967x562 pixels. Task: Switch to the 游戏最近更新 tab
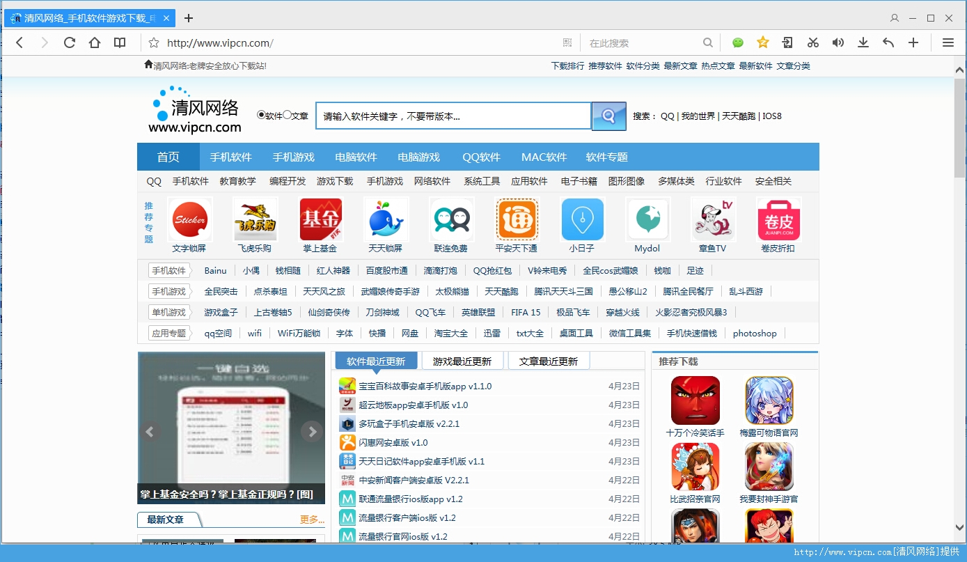pos(462,361)
